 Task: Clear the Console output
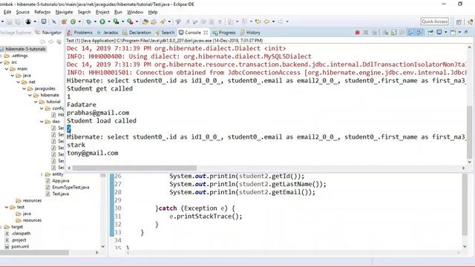point(385,33)
